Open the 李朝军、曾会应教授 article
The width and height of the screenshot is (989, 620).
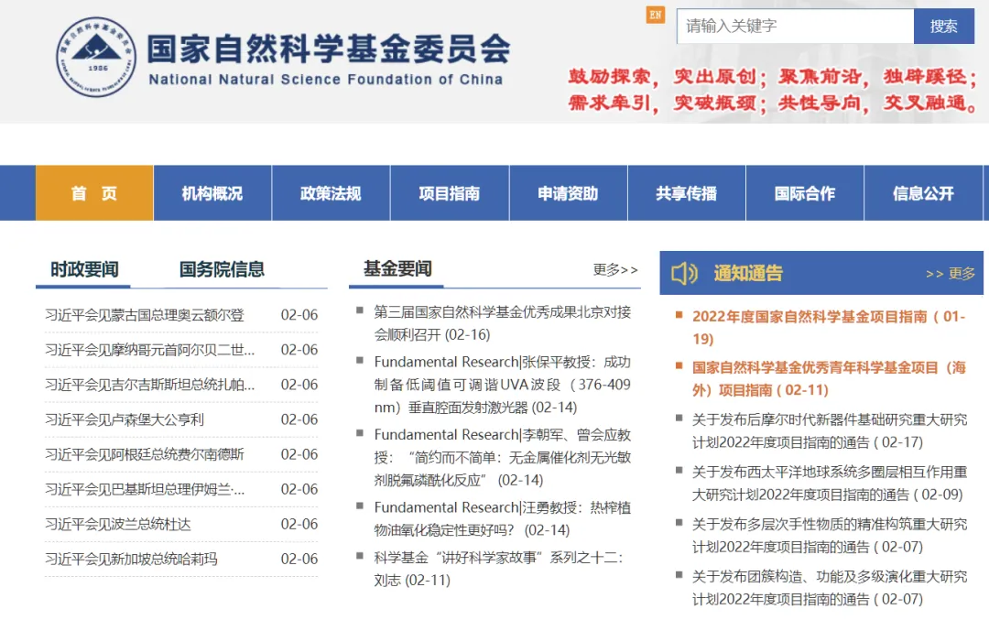click(503, 457)
